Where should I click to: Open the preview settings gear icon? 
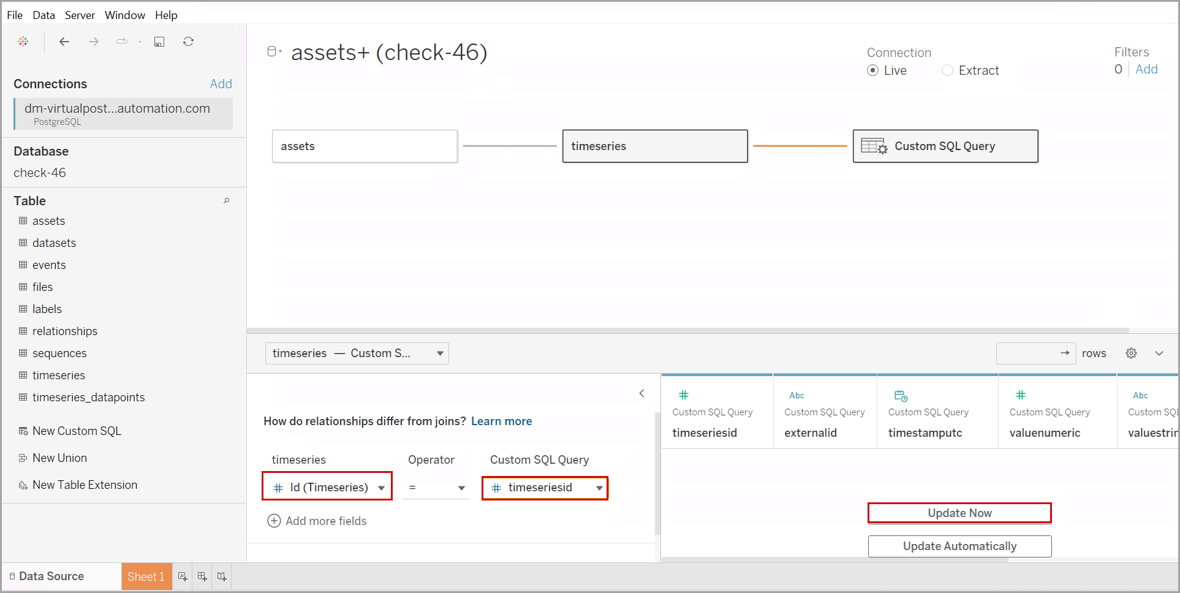pyautogui.click(x=1131, y=353)
